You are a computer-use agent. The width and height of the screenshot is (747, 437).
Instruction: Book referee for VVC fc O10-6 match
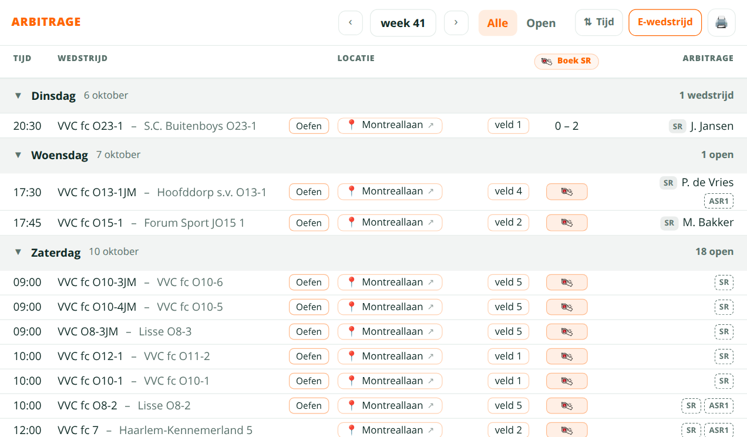tap(567, 282)
